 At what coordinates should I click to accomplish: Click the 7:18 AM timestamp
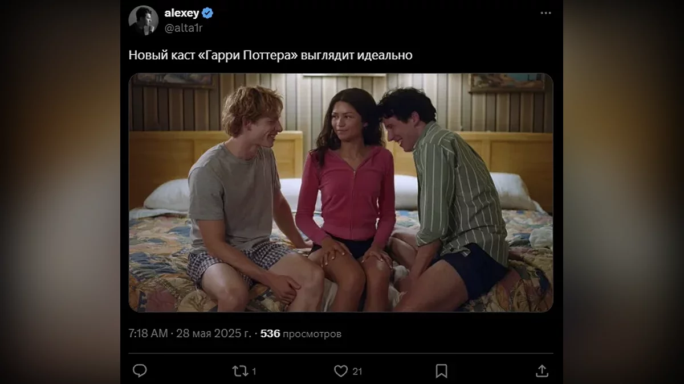148,334
